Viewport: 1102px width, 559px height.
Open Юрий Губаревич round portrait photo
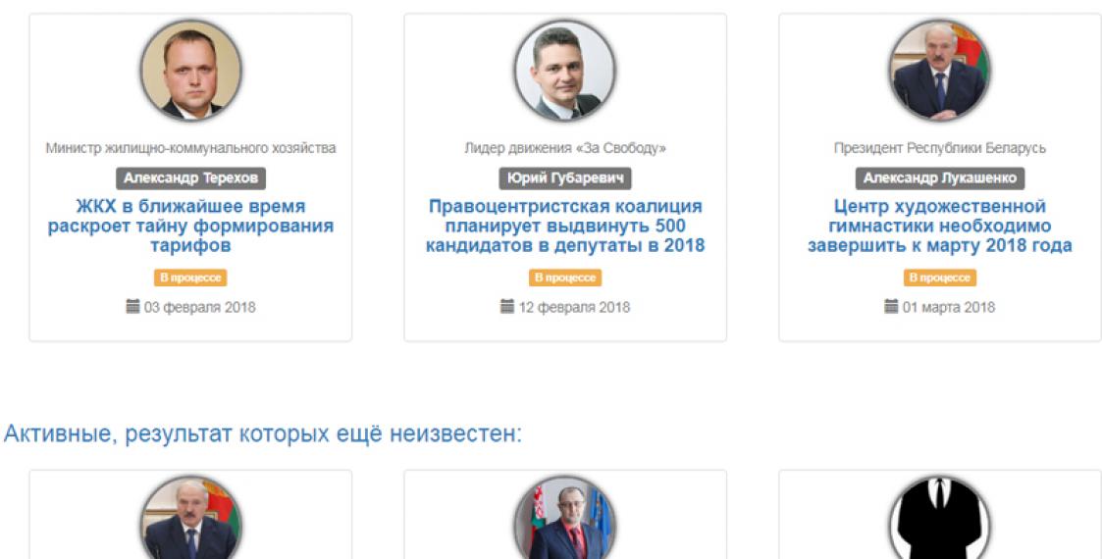(565, 71)
